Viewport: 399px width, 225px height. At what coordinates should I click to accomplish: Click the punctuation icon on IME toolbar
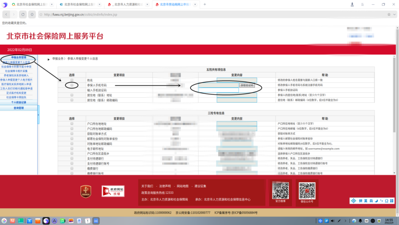(381, 201)
